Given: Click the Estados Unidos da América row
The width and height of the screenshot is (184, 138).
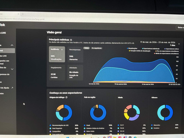Looking at the screenshot, I should (98, 128).
